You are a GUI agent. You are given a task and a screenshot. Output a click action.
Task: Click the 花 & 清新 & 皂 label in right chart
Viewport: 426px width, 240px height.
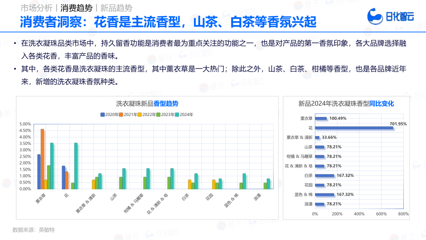(299, 166)
